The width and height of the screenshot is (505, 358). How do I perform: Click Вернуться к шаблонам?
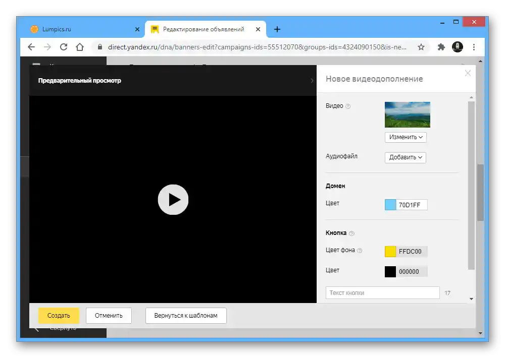[185, 315]
